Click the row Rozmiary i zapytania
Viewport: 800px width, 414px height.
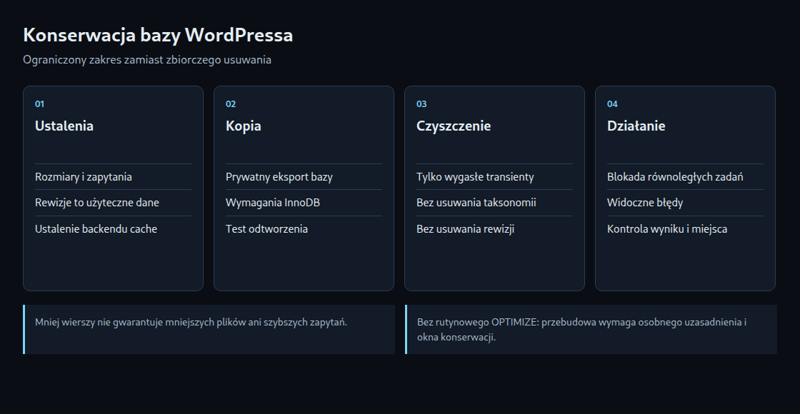(114, 177)
